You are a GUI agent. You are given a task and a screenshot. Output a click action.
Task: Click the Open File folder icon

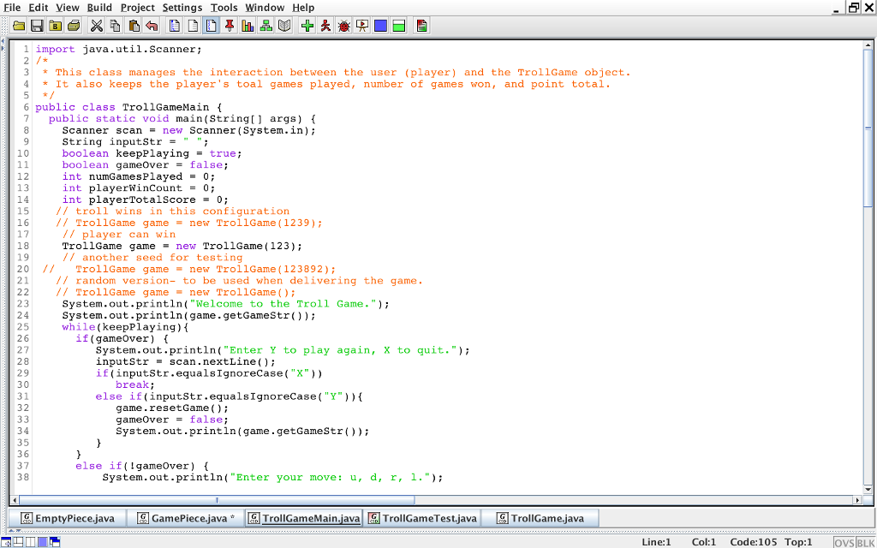[x=19, y=25]
